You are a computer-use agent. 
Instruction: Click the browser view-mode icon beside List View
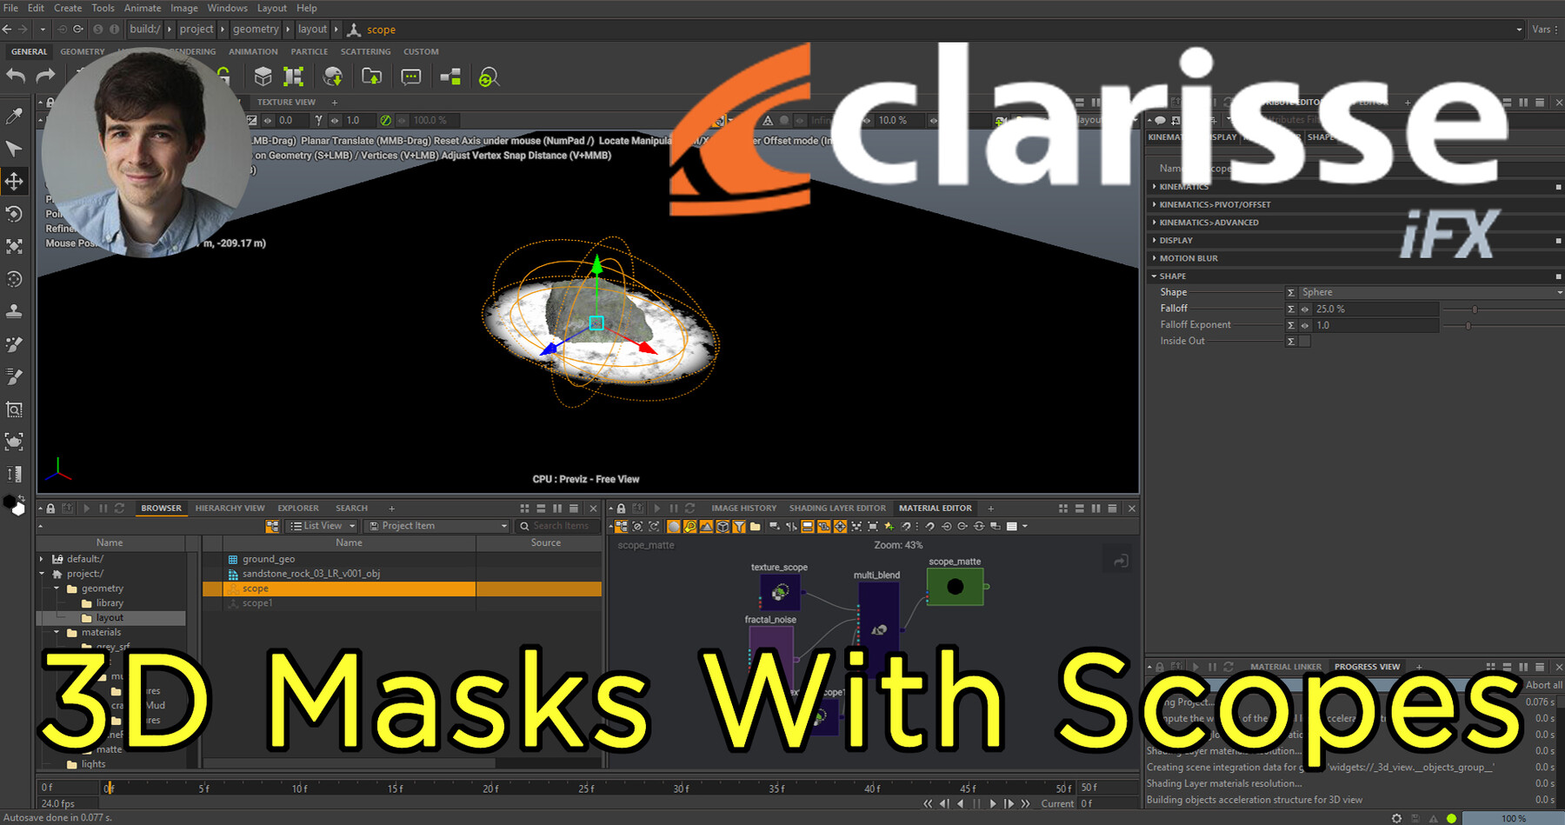272,526
